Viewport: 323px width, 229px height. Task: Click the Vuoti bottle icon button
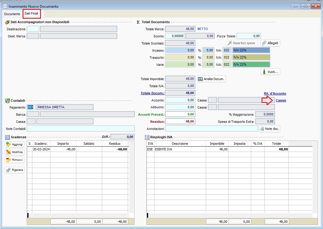(x=270, y=71)
